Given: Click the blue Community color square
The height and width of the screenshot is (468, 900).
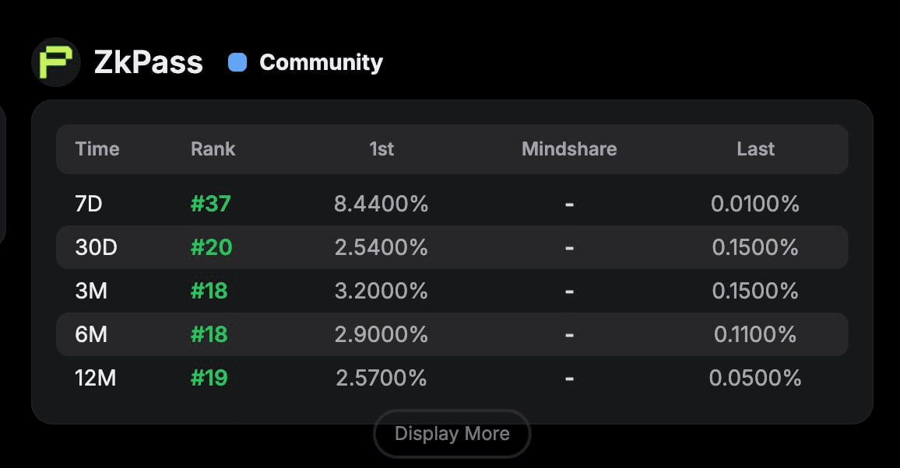Looking at the screenshot, I should (237, 62).
